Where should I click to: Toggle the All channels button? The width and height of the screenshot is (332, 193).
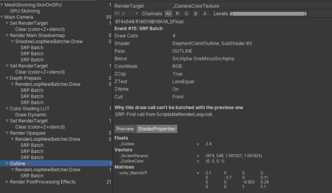168,14
